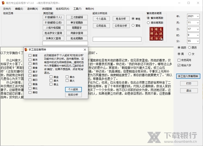The width and height of the screenshot is (203, 146).
Task: Tick the 喜官 checkbox
Action: [x=30, y=55]
